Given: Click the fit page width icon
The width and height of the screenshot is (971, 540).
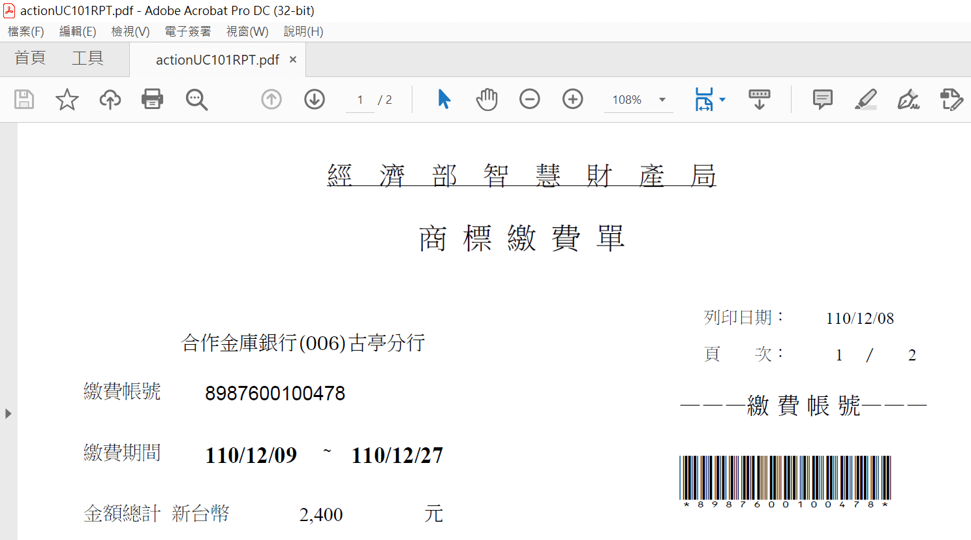Looking at the screenshot, I should (704, 99).
